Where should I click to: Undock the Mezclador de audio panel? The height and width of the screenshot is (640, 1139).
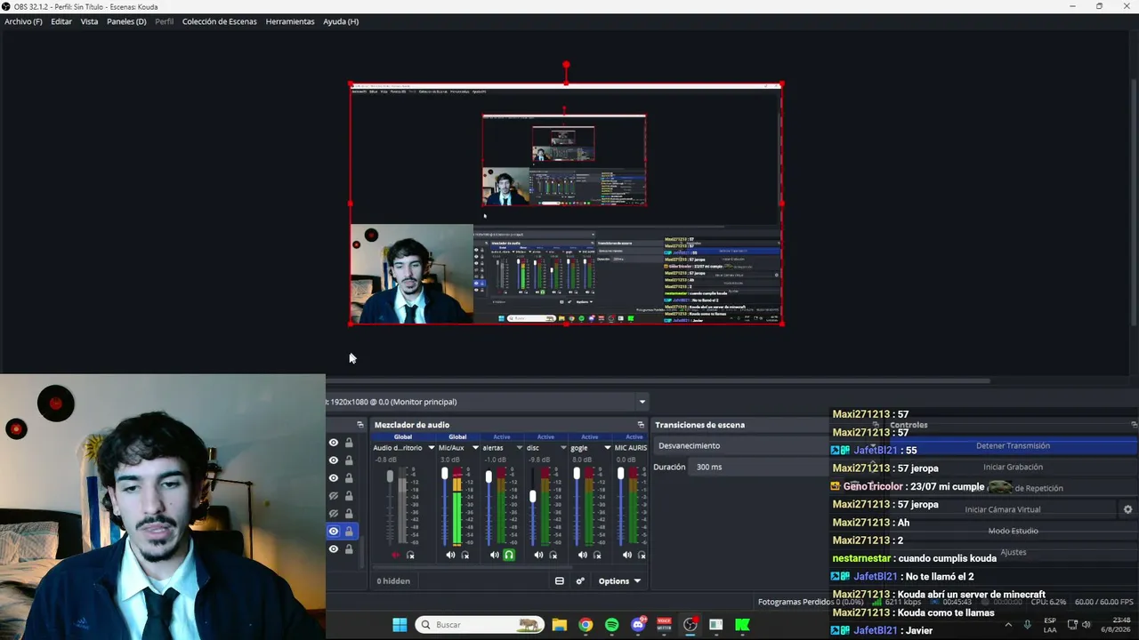(641, 425)
